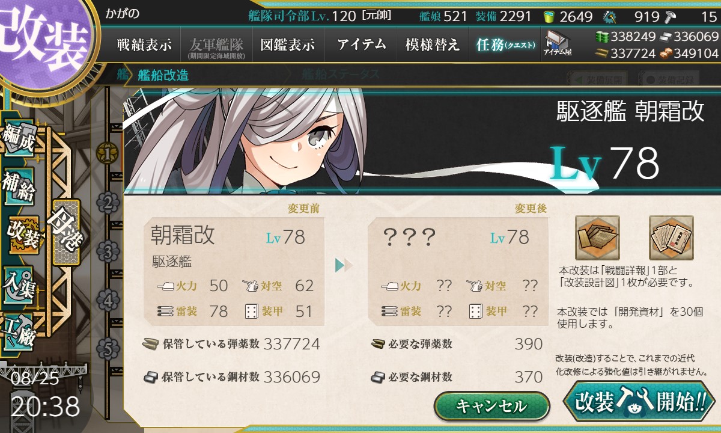Open the 編成 (Composition) sidebar icon
The image size is (721, 433).
pos(18,140)
